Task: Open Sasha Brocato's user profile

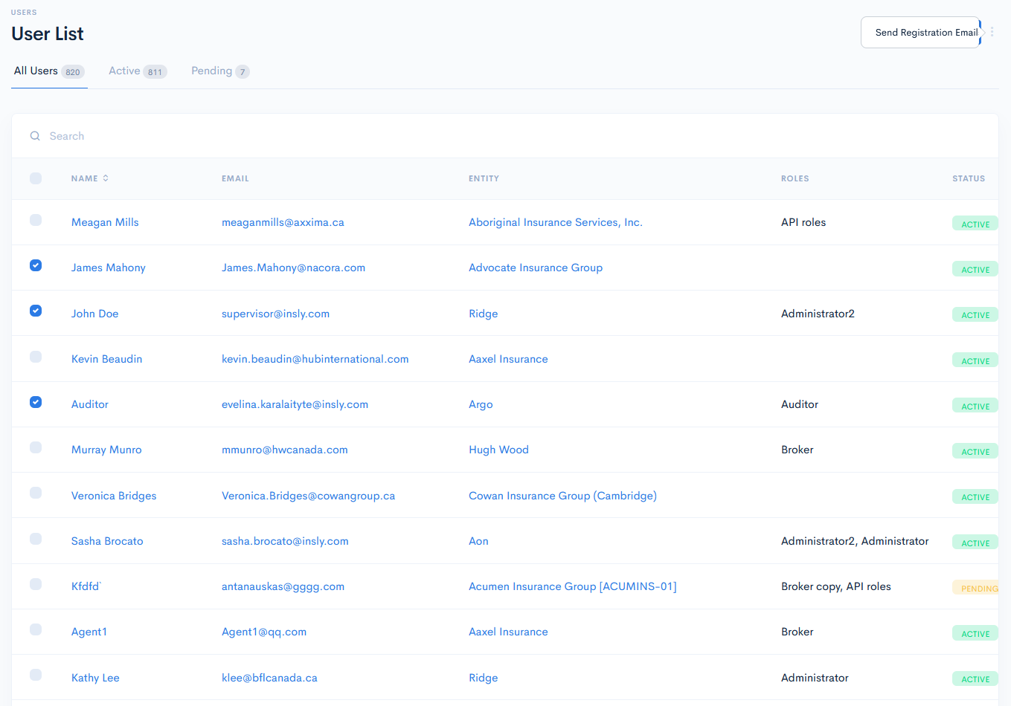Action: point(107,541)
